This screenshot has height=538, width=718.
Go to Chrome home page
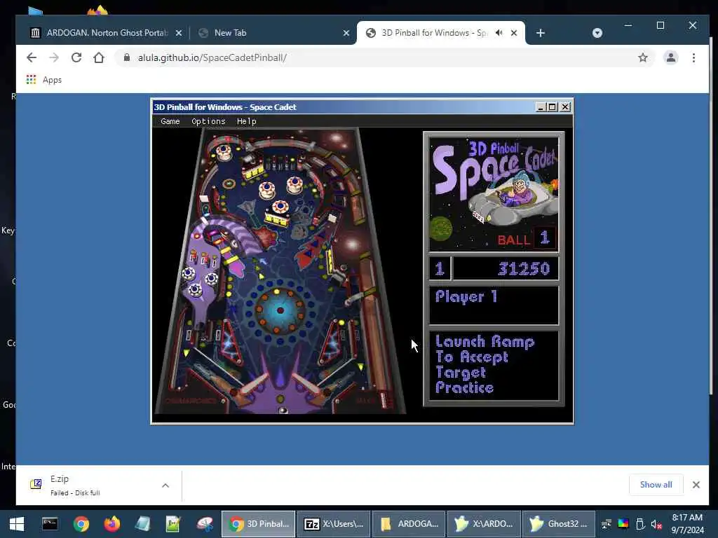coord(99,57)
